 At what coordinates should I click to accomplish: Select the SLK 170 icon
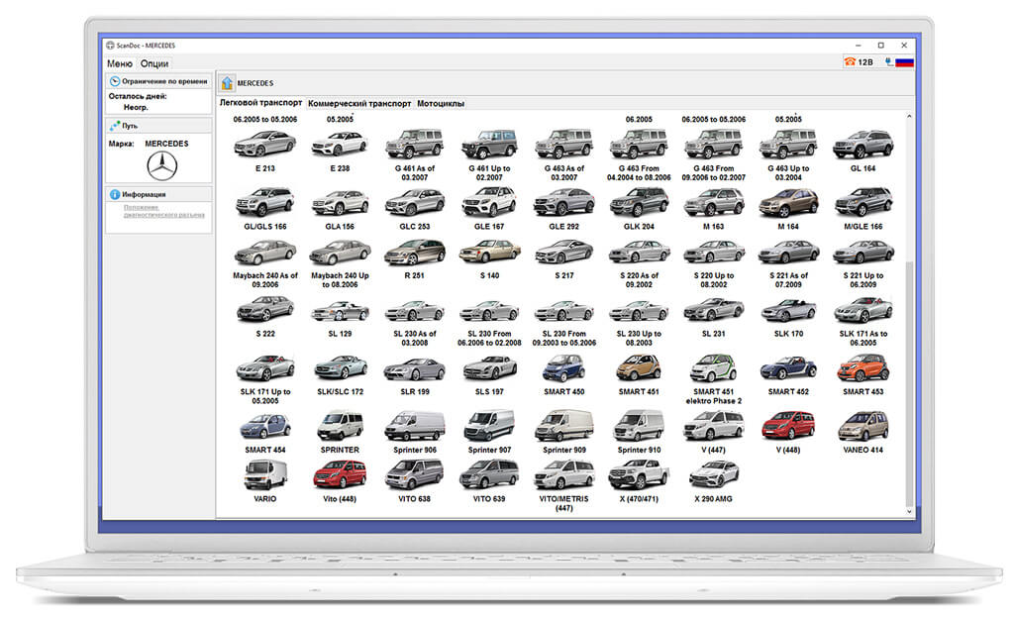tap(788, 310)
